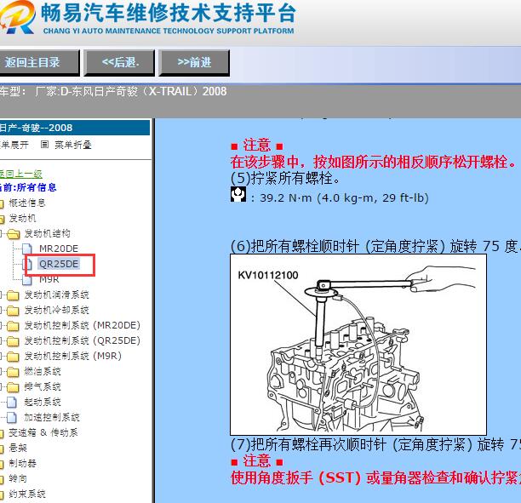Click the <<后退 back button
The width and height of the screenshot is (521, 503).
pos(120,62)
